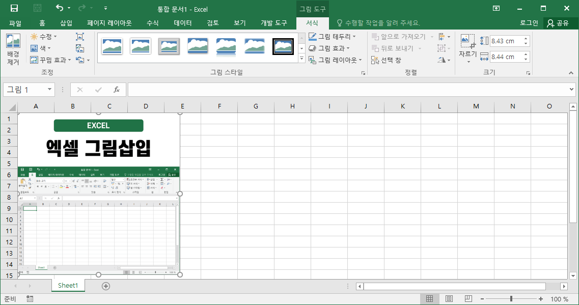Click the Tell Me search box
This screenshot has width=579, height=305.
378,23
